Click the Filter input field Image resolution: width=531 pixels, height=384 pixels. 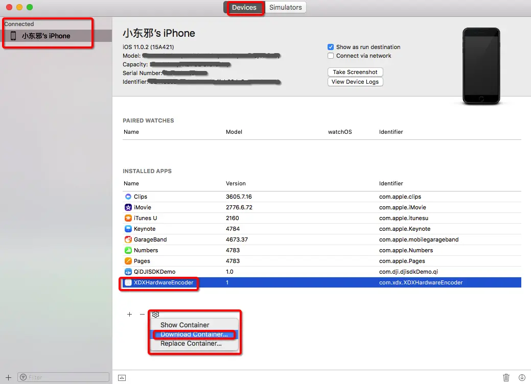tap(63, 377)
